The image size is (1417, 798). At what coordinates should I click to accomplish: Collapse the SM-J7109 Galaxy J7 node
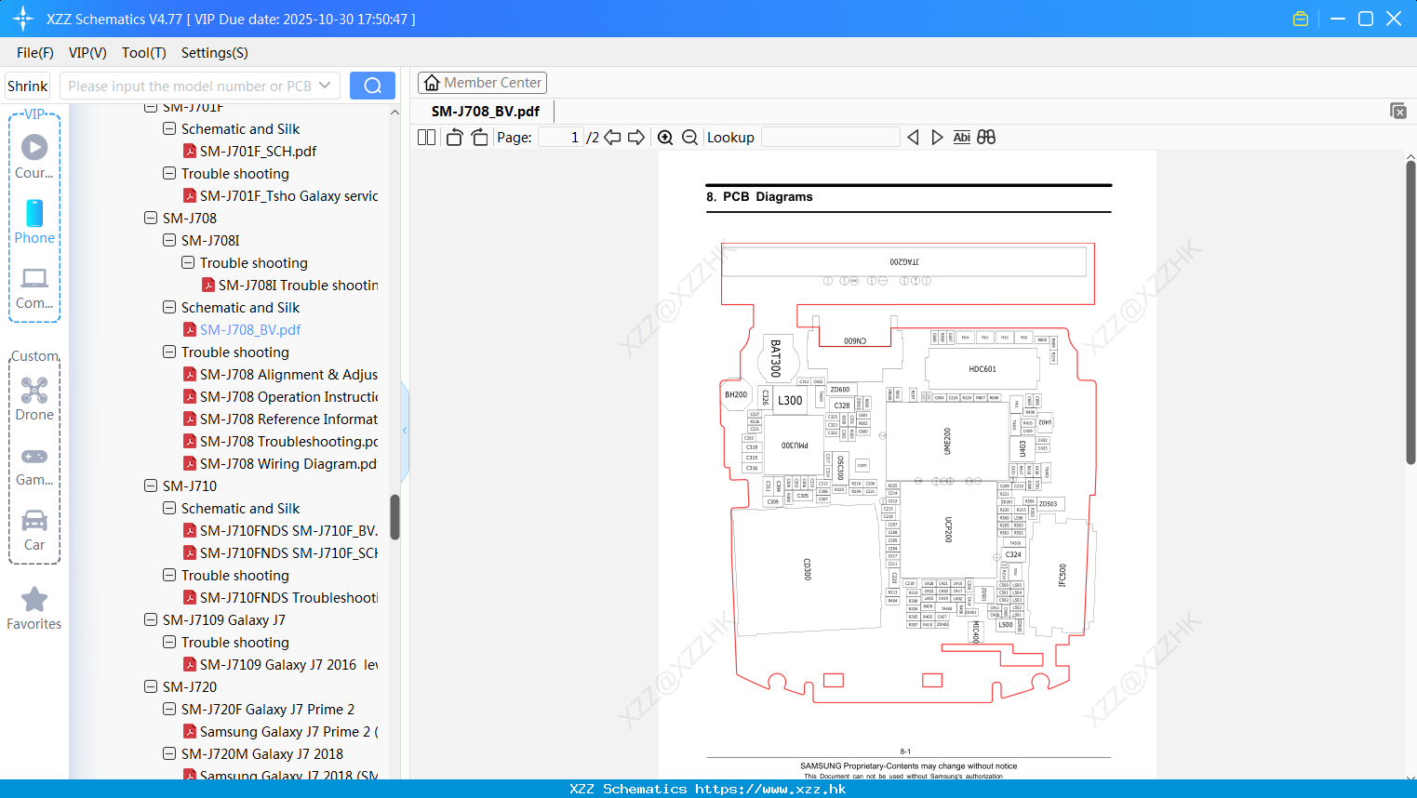point(151,619)
